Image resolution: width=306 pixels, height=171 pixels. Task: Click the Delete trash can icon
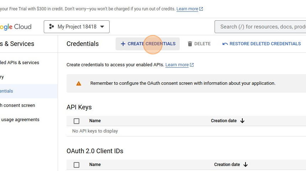point(190,44)
